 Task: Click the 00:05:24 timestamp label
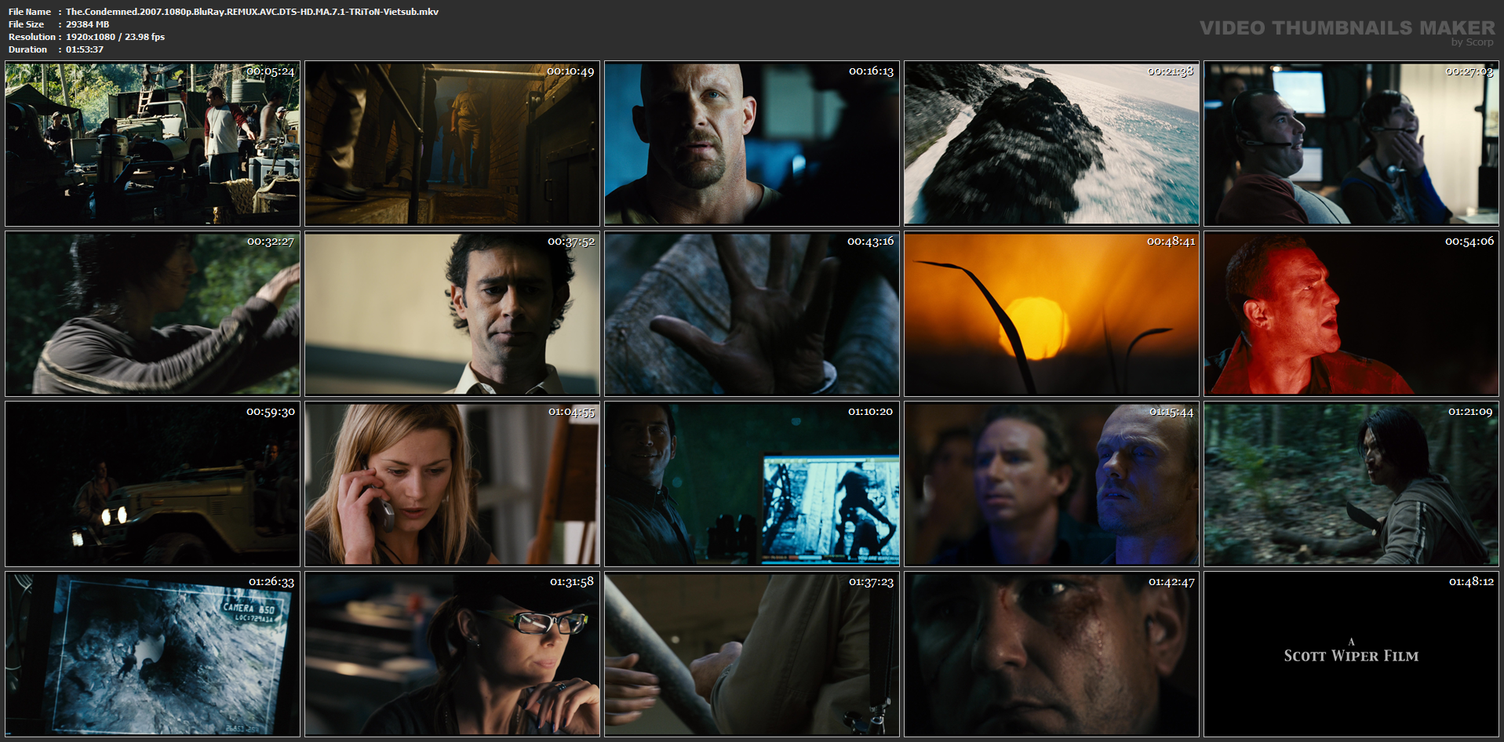pyautogui.click(x=271, y=71)
